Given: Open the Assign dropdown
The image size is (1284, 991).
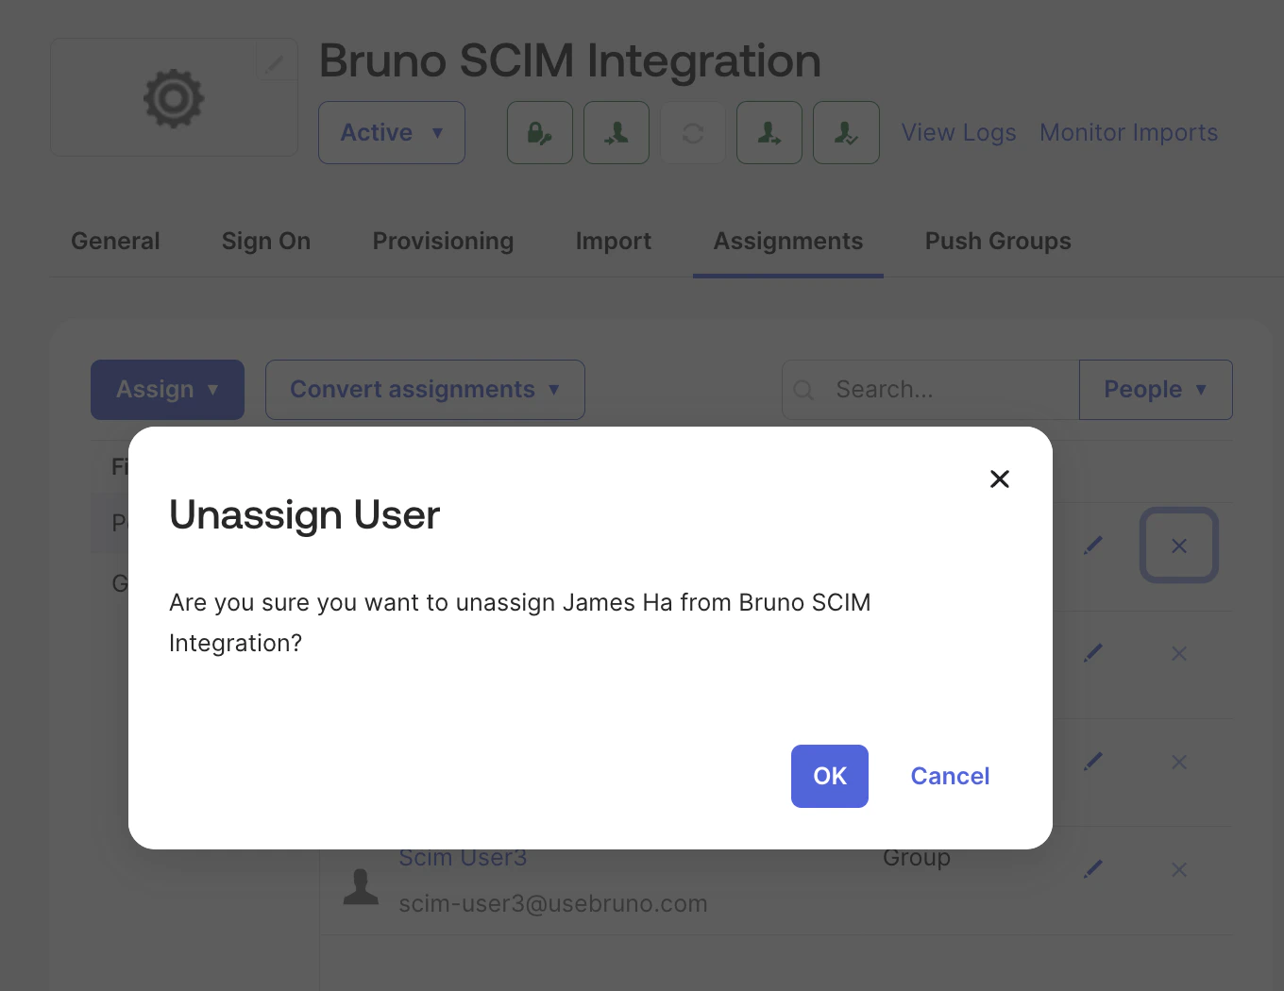Looking at the screenshot, I should click(x=167, y=389).
